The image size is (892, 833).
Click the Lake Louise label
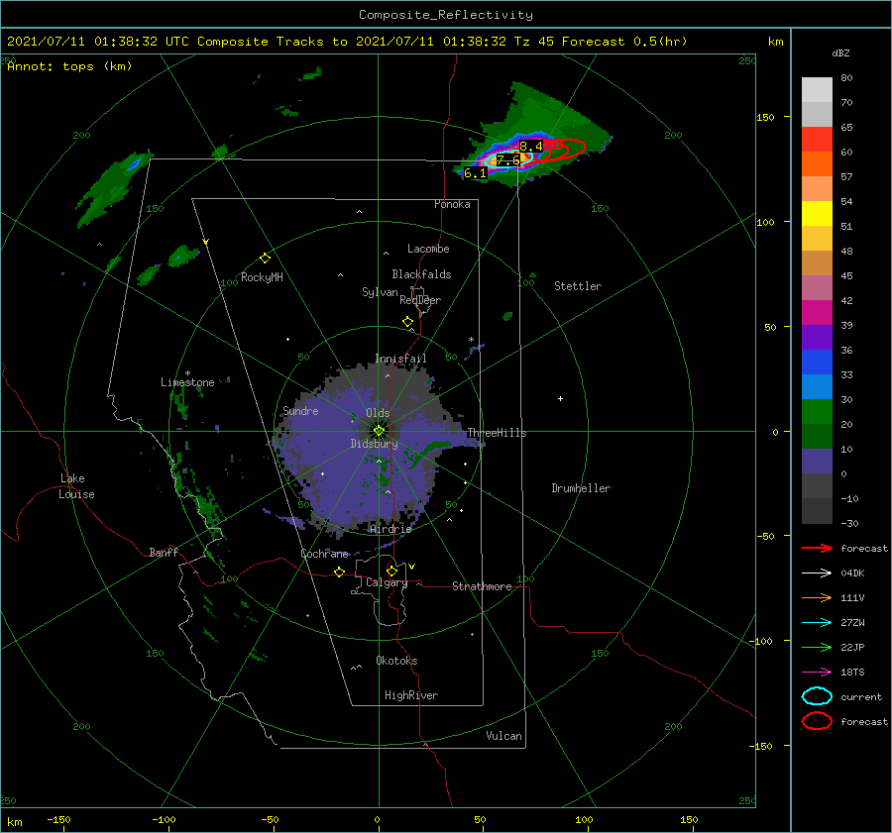[x=76, y=486]
